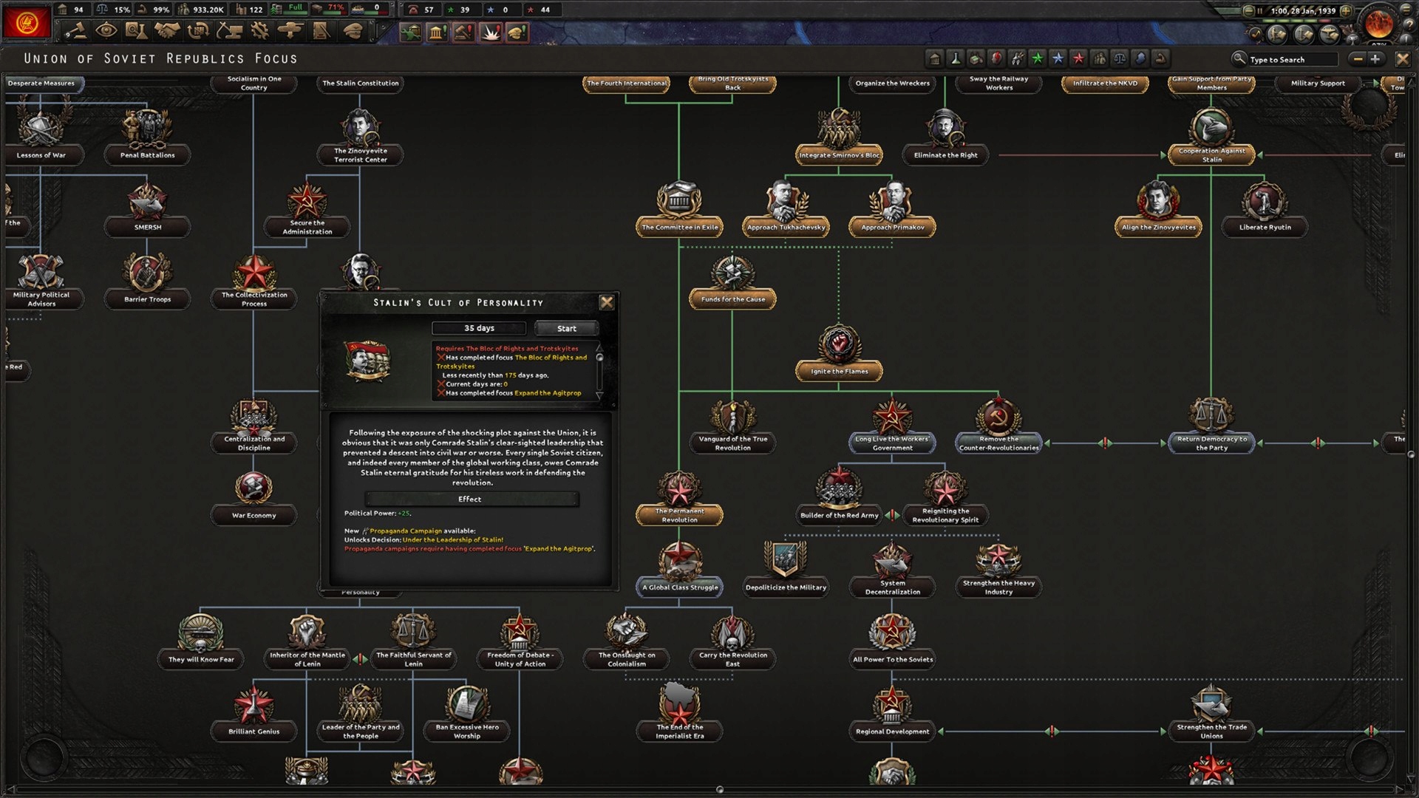Click the industry filter building icon
Screen dimensions: 1419x798
click(936, 58)
